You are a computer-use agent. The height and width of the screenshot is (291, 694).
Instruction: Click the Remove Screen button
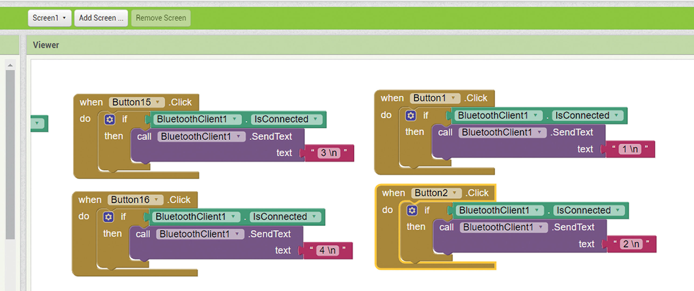161,18
